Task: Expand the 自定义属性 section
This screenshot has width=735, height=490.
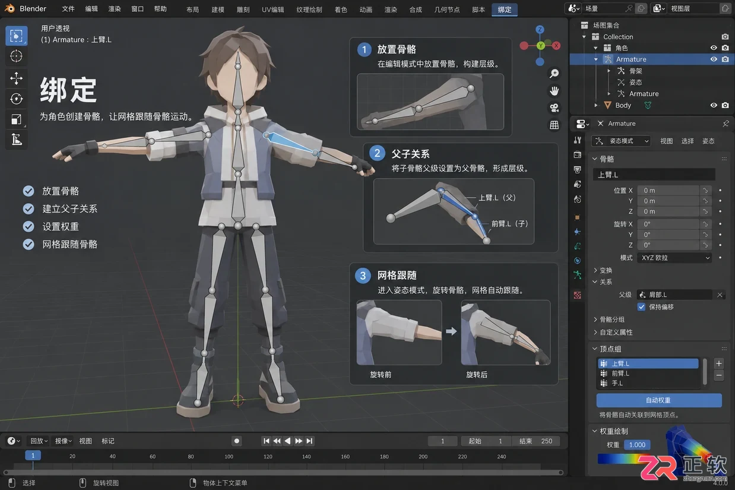Action: (613, 333)
